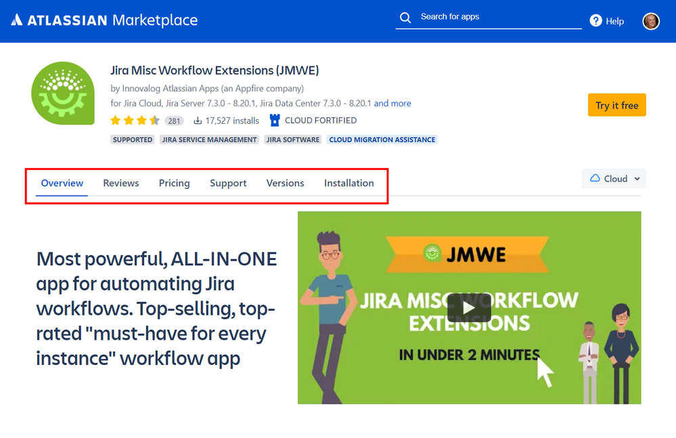Viewport: 676px width, 438px height.
Task: Click the cloud icon in hosting selector
Action: pyautogui.click(x=595, y=178)
